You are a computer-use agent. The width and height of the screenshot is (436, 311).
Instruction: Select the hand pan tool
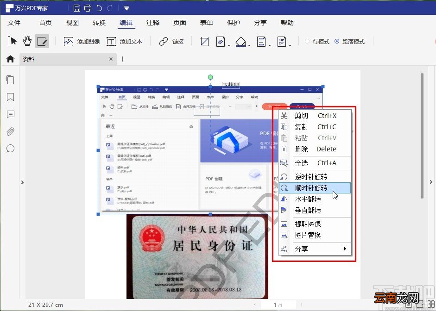pyautogui.click(x=27, y=41)
